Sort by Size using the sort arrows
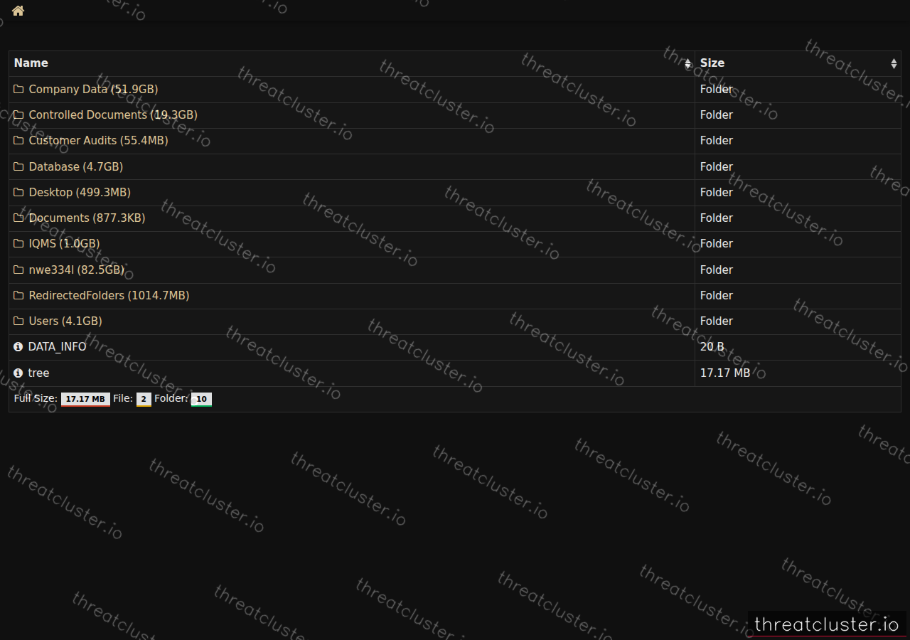910x640 pixels. tap(894, 64)
